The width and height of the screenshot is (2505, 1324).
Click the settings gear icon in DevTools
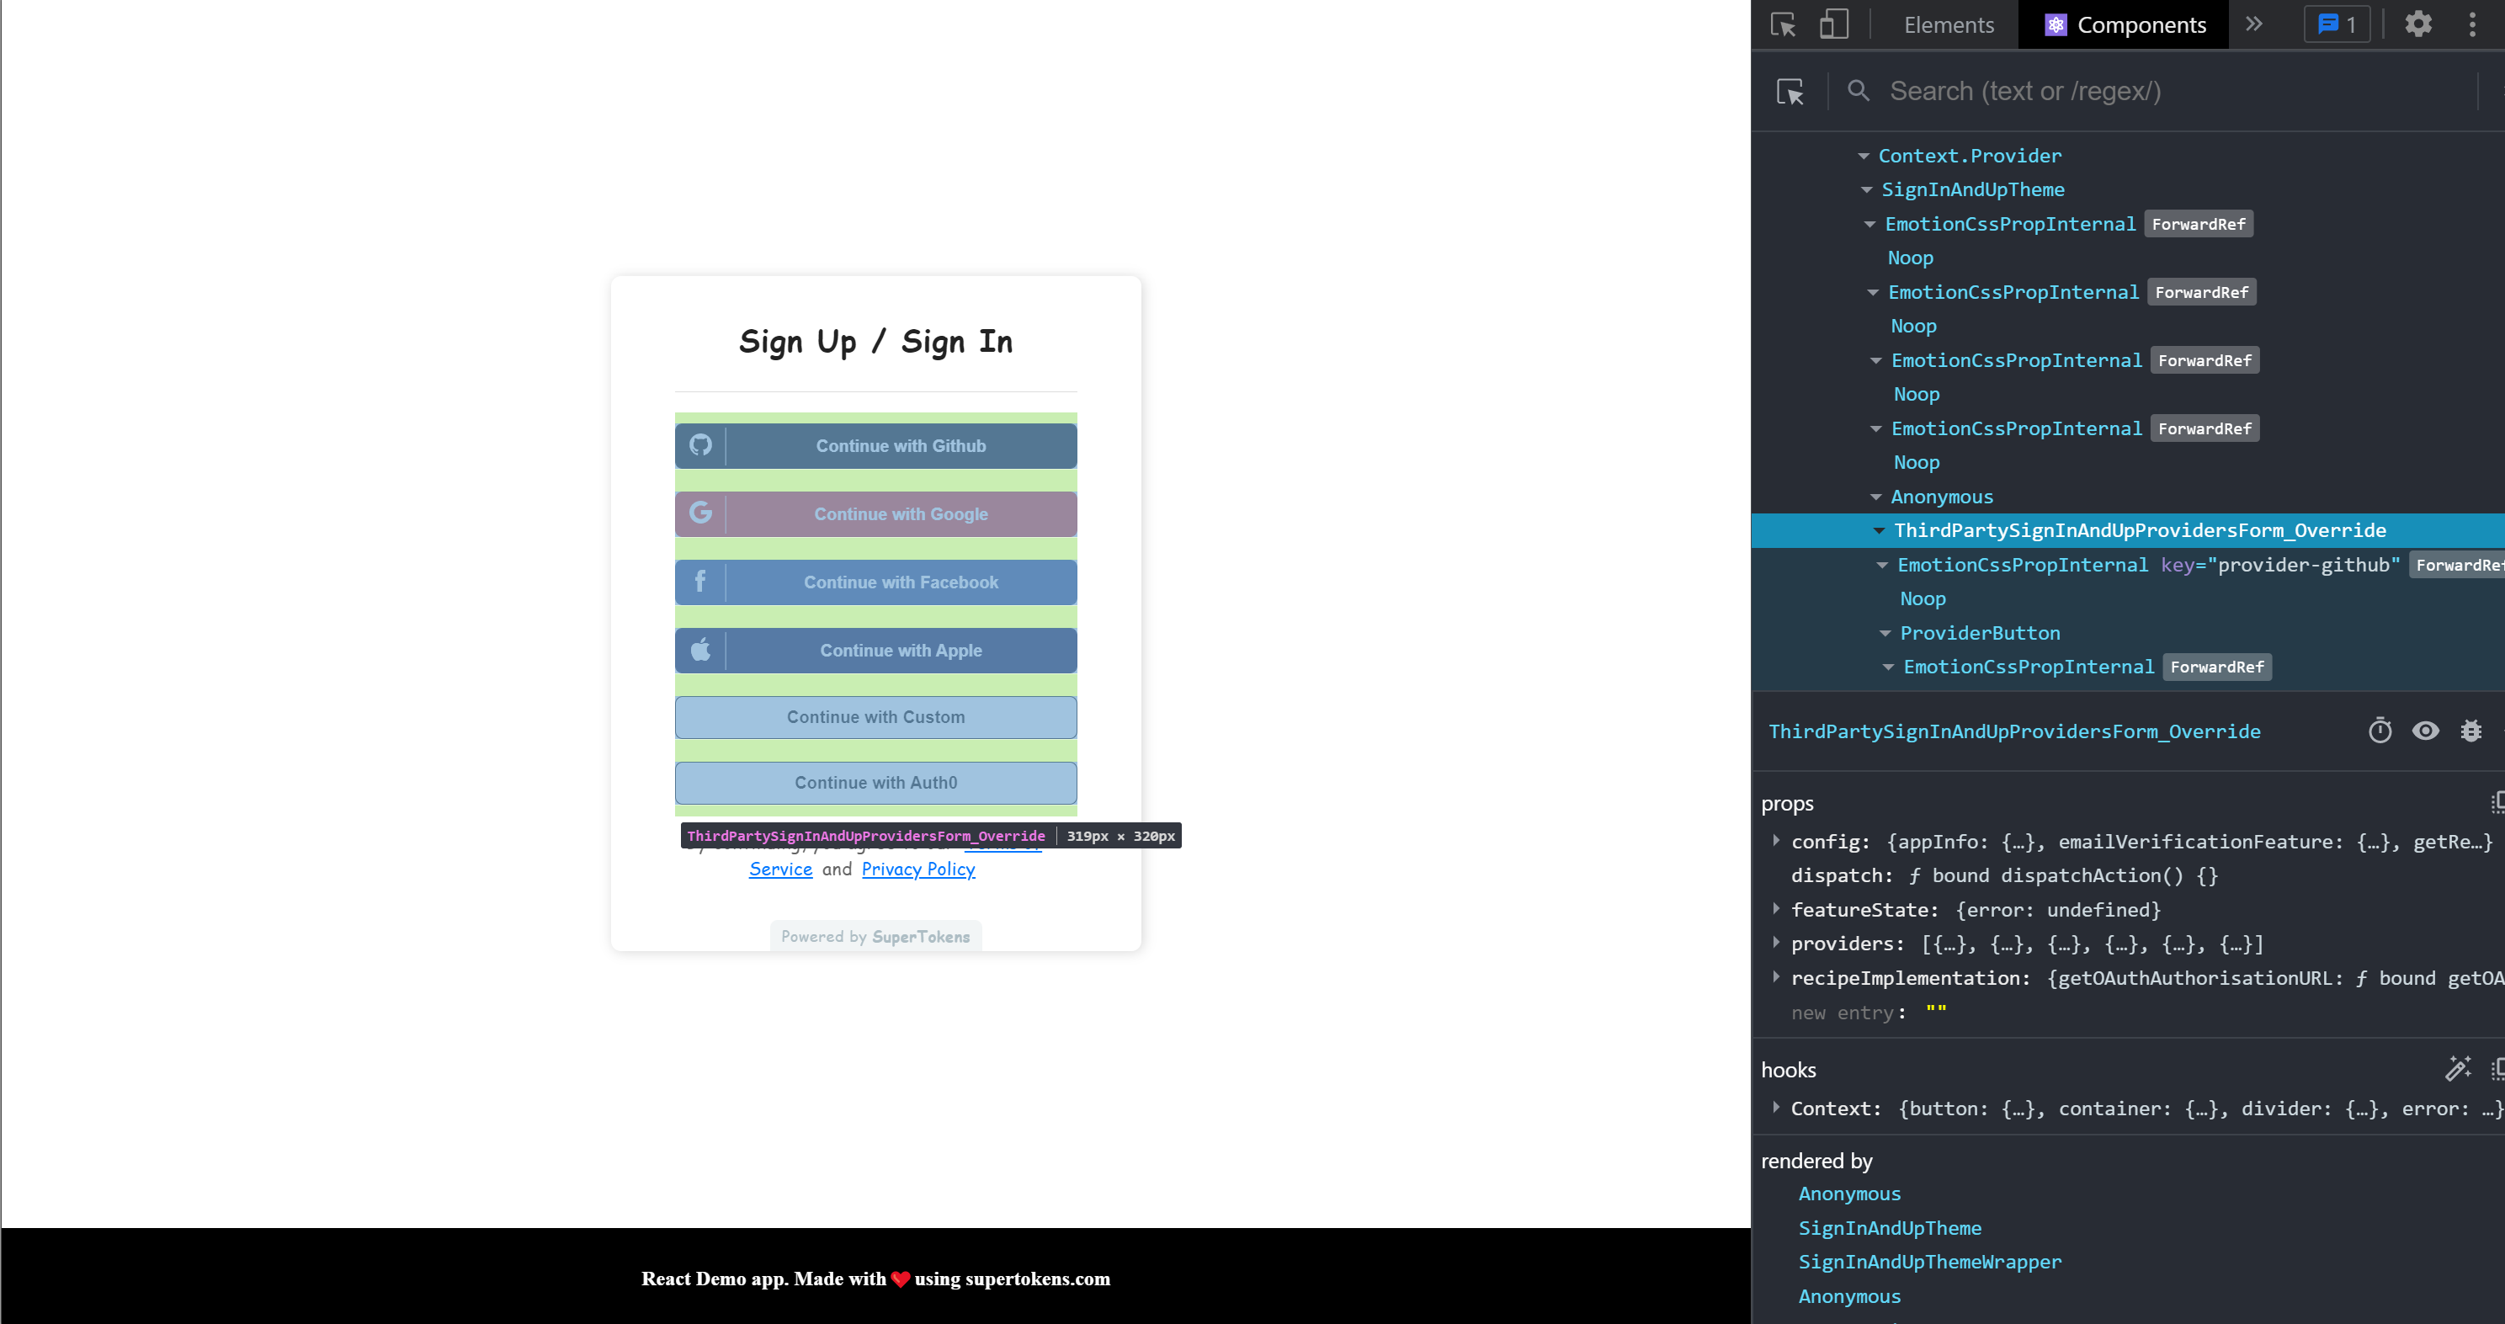coord(2419,24)
